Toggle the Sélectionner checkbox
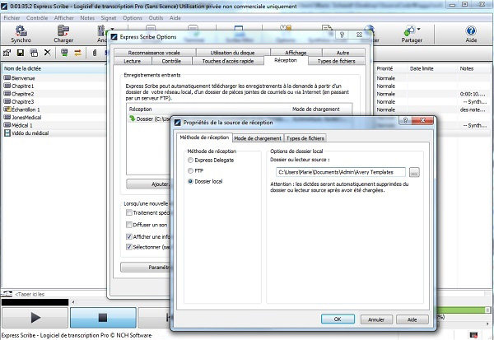 [x=129, y=247]
